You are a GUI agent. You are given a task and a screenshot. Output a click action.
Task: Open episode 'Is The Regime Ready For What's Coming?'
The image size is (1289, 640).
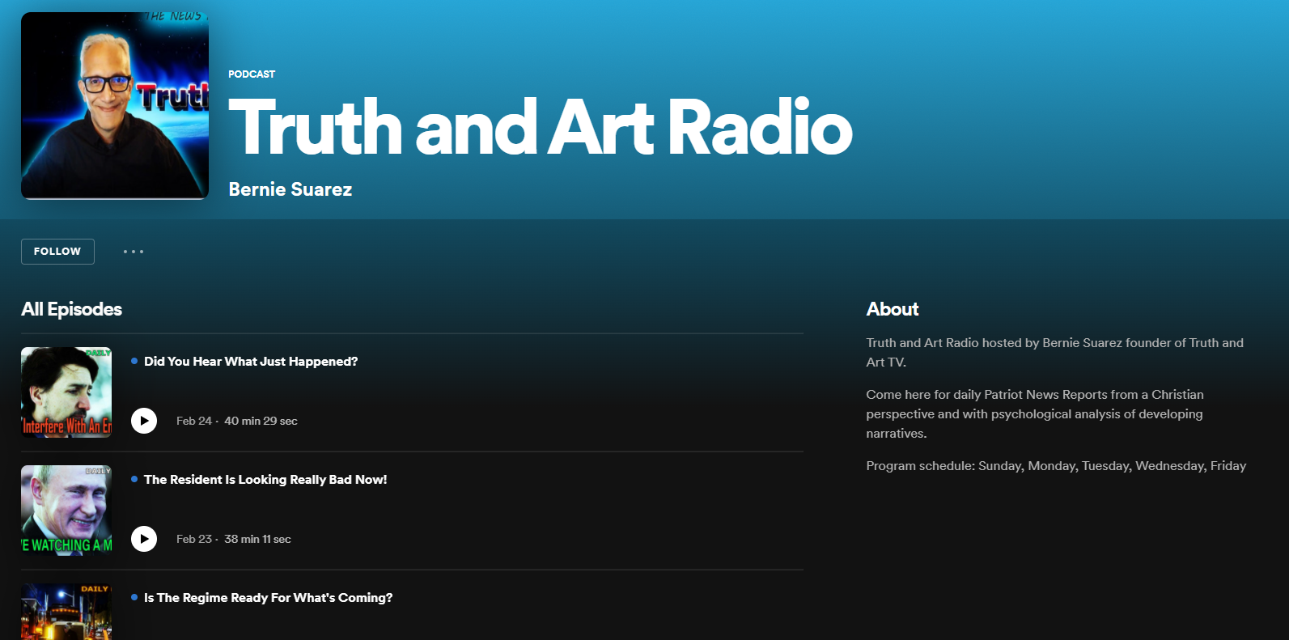coord(268,598)
